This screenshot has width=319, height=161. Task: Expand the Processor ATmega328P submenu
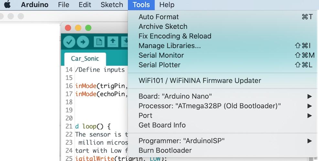click(223, 106)
